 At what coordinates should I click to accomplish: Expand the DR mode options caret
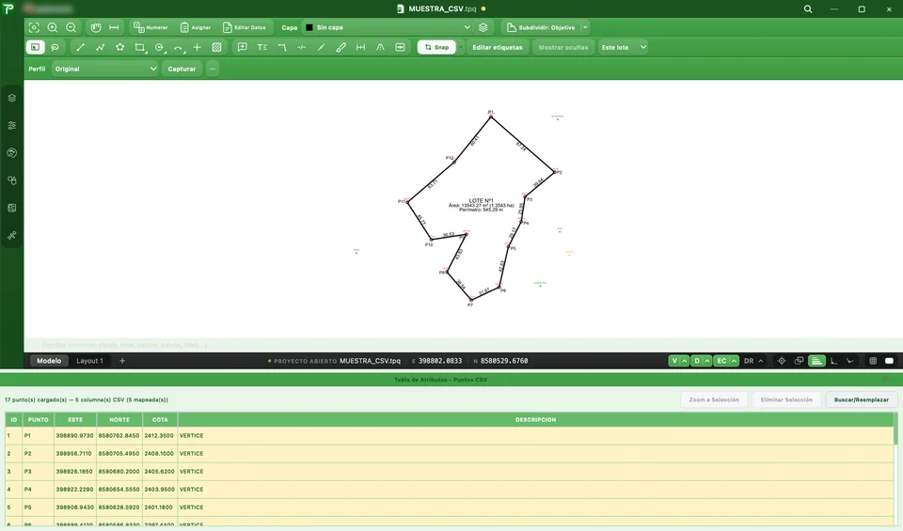761,361
